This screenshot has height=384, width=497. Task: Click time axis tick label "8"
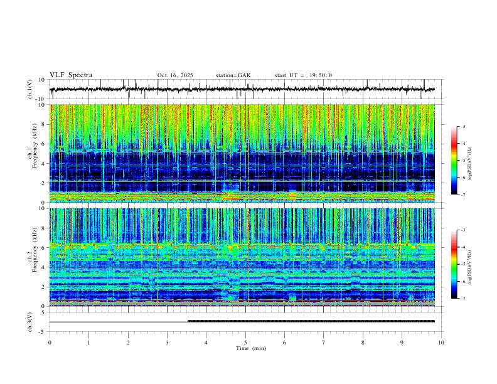(x=363, y=343)
